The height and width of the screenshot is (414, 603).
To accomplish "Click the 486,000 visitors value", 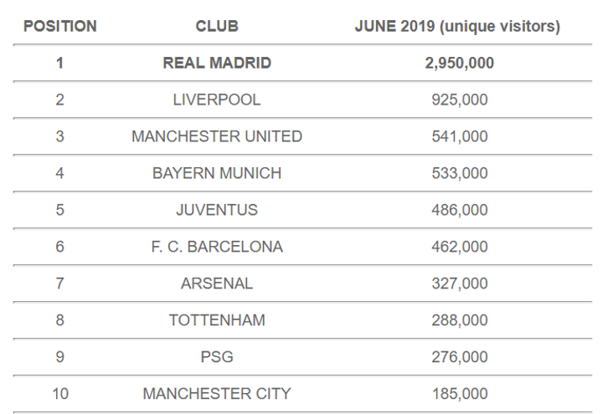I will point(458,210).
